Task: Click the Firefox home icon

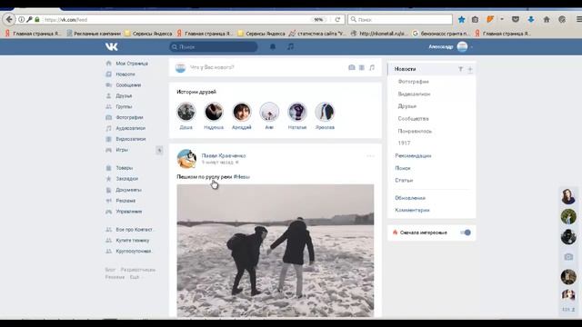Action: [x=547, y=20]
